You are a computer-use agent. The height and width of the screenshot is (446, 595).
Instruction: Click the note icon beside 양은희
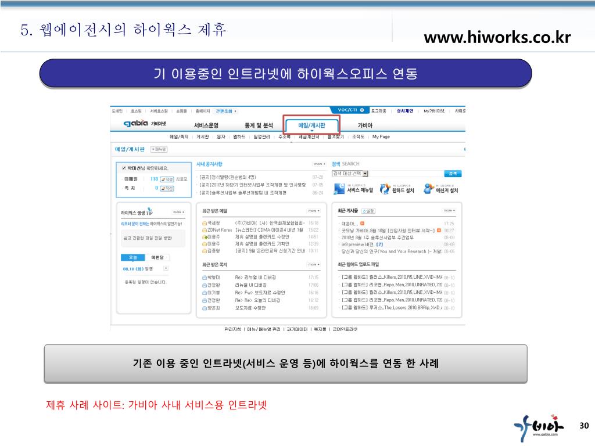tap(205, 308)
